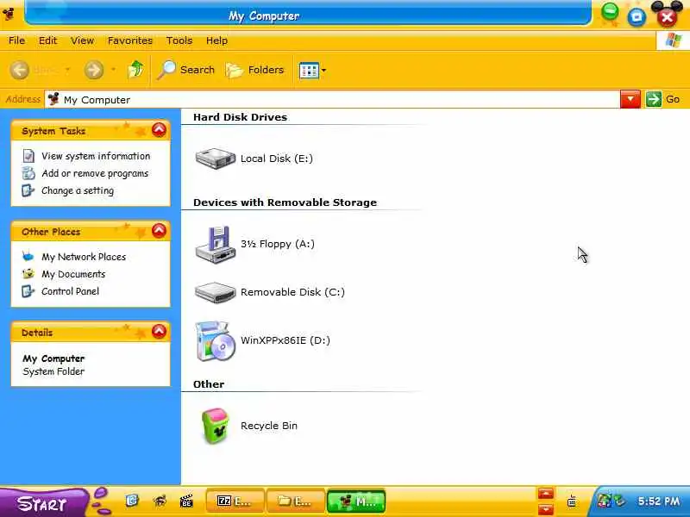Select the WinXPPx86IE (D:) CD drive icon
690x517 pixels.
[x=215, y=341]
